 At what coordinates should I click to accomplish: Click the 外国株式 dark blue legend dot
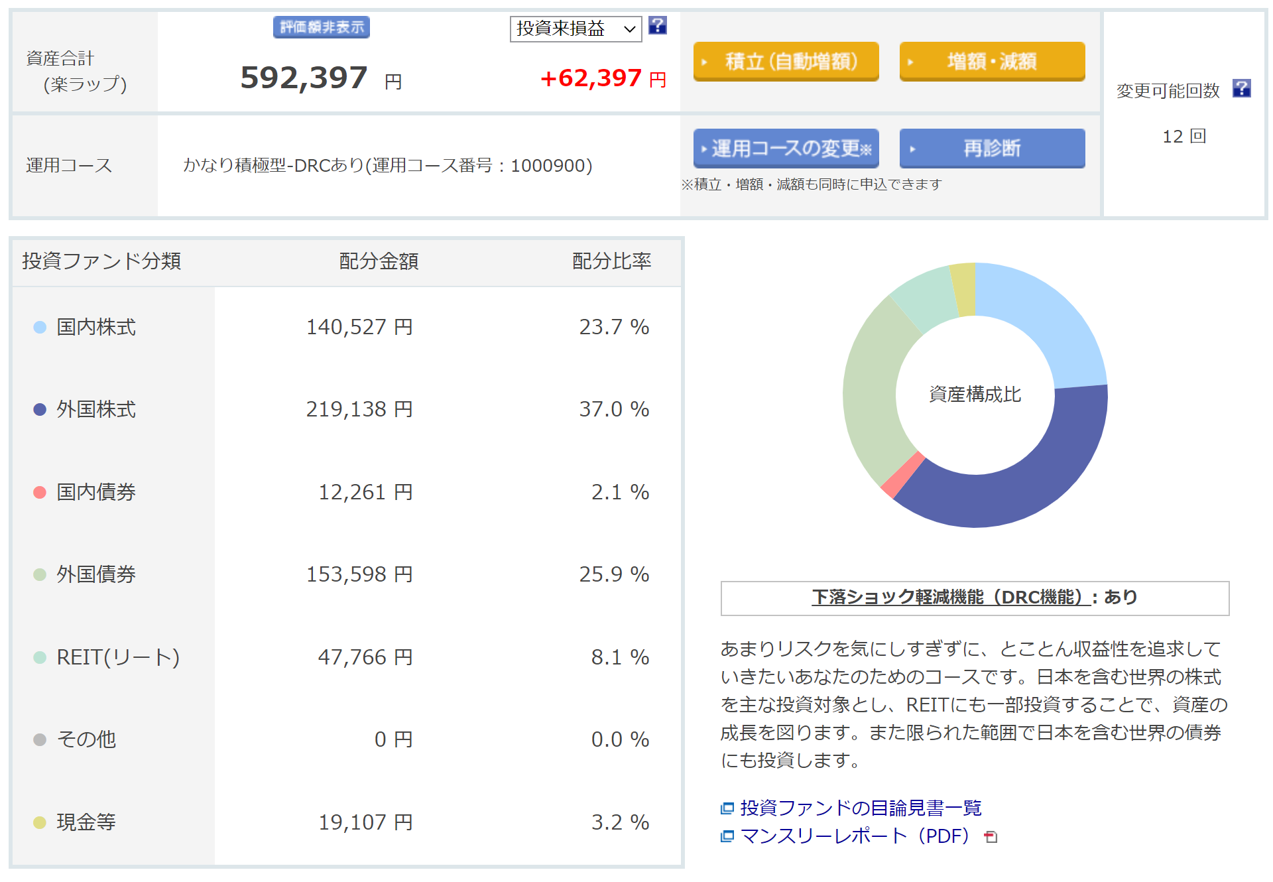point(40,409)
